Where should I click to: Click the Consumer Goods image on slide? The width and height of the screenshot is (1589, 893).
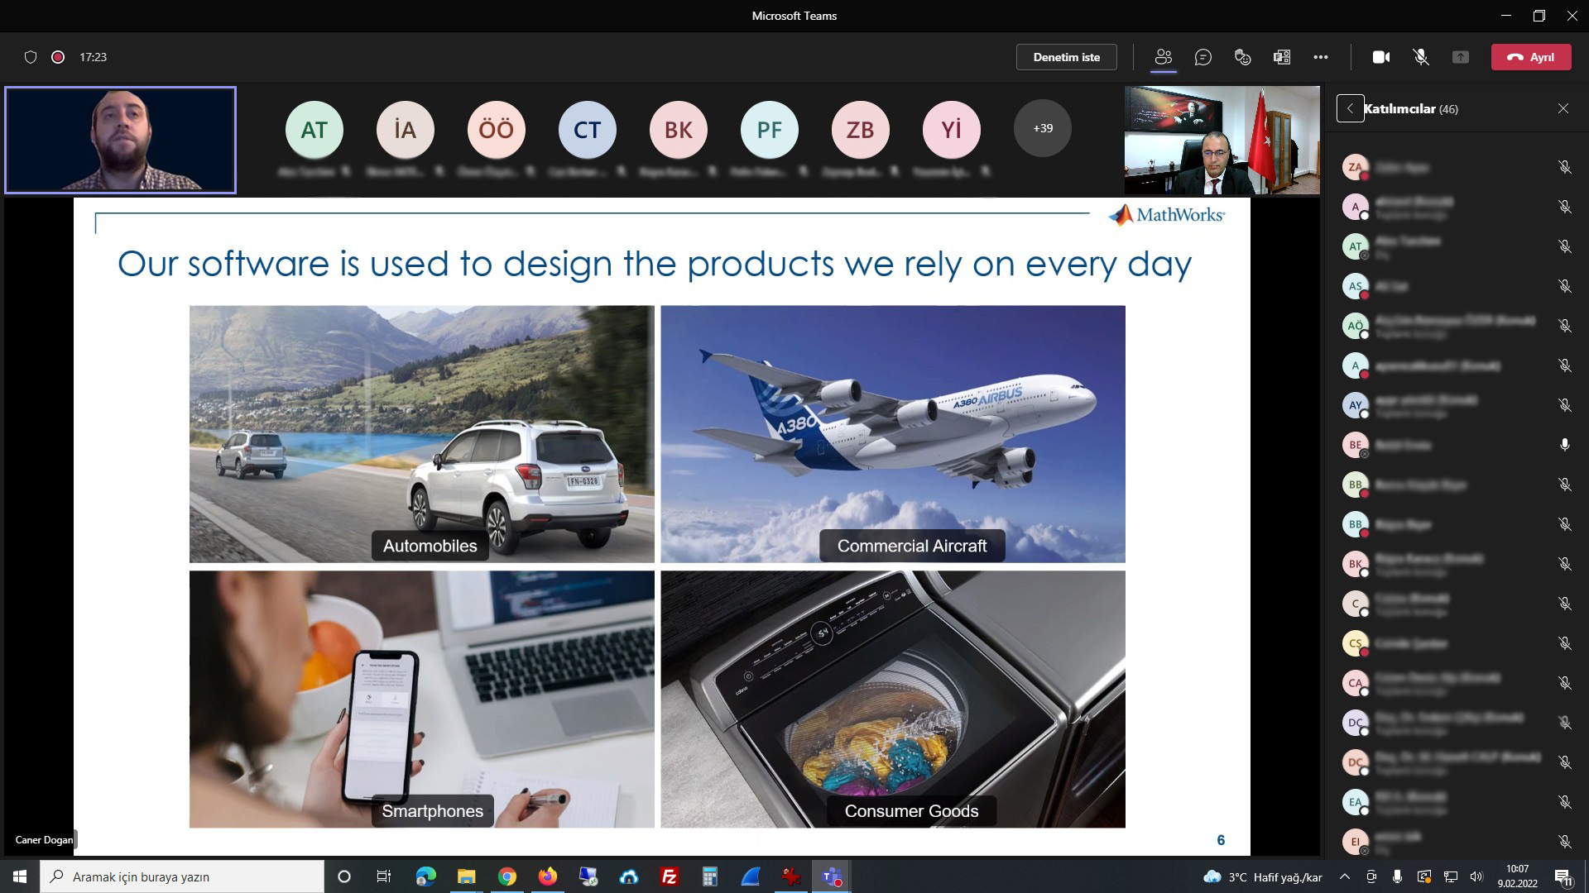click(x=893, y=699)
